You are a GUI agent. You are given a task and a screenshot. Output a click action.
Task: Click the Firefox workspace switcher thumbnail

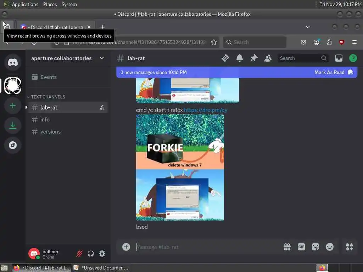[x=322, y=268]
